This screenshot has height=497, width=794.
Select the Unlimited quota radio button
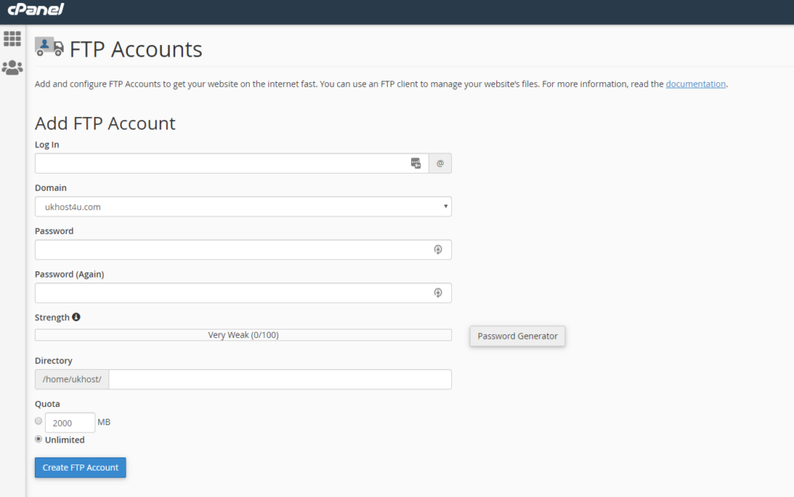coord(39,439)
